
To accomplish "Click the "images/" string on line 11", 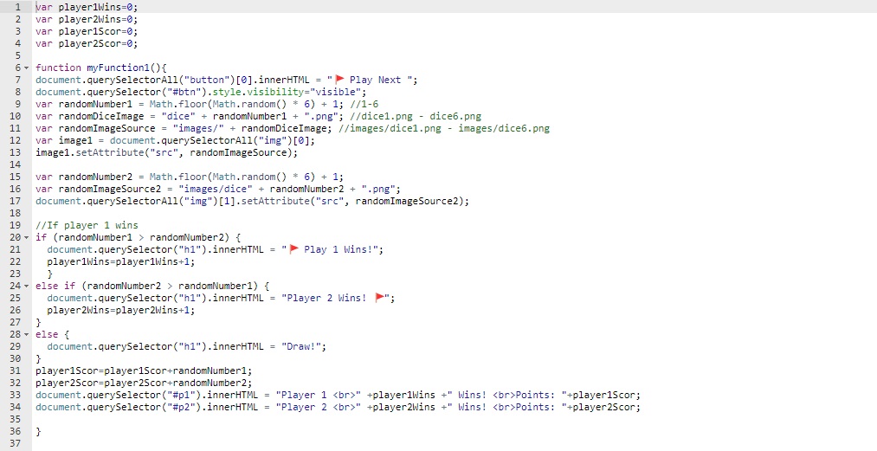I will [198, 128].
